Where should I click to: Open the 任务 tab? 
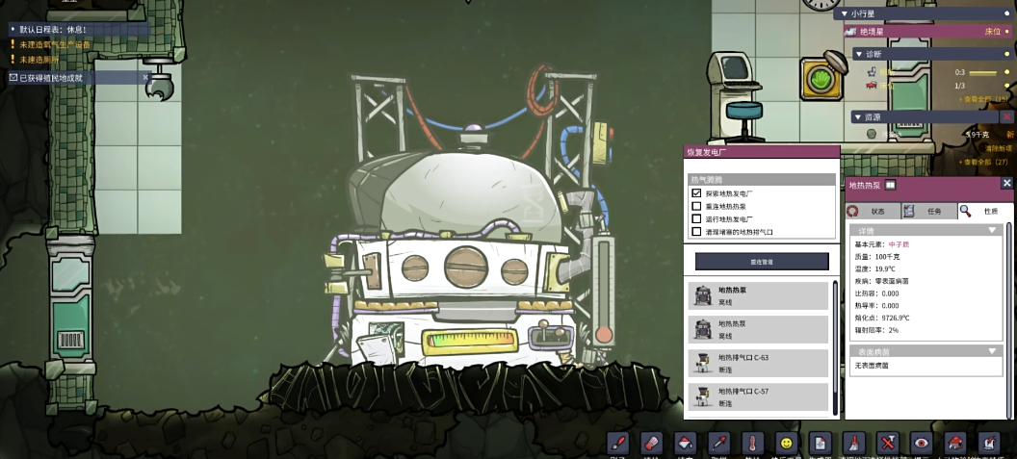[928, 211]
